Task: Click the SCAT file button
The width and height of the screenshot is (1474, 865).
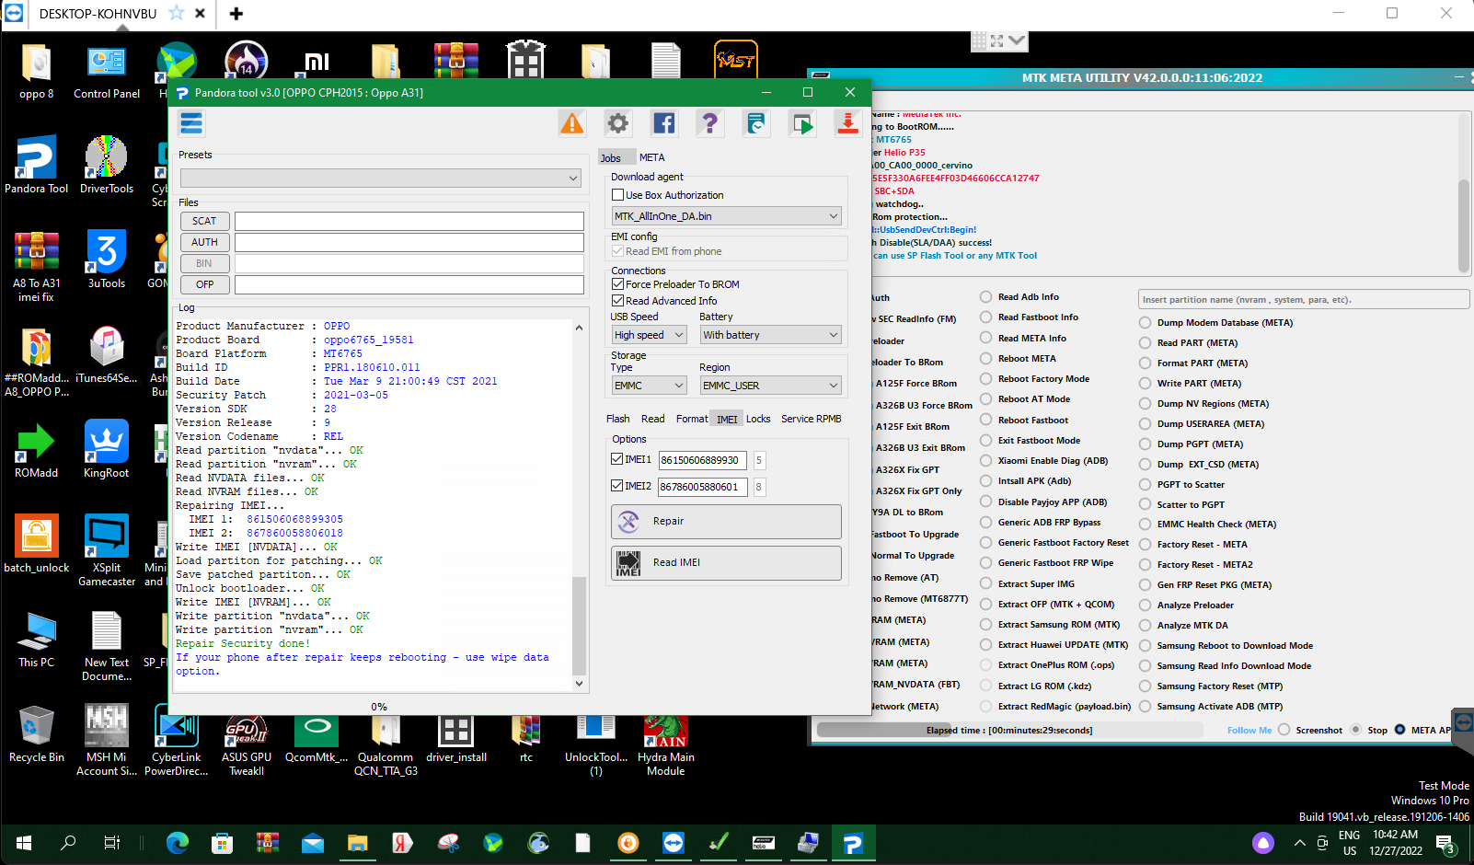Action: pos(204,221)
